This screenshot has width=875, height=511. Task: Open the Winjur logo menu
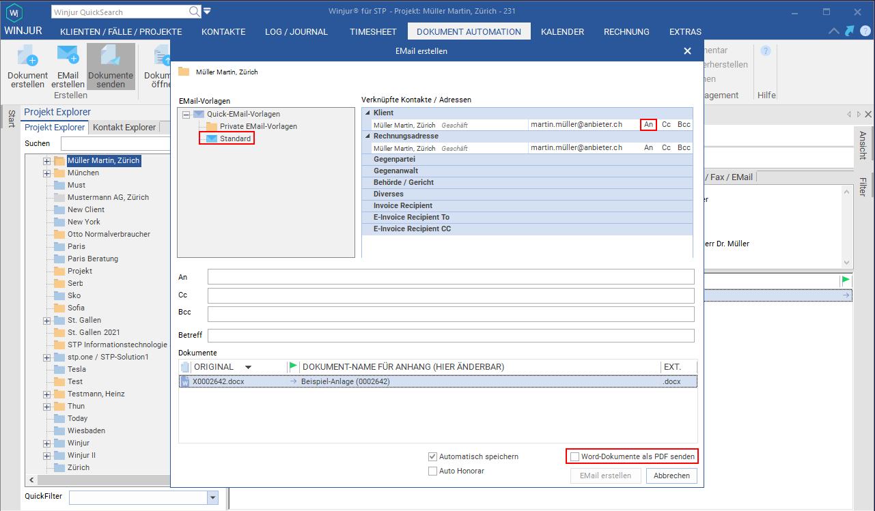pos(15,12)
